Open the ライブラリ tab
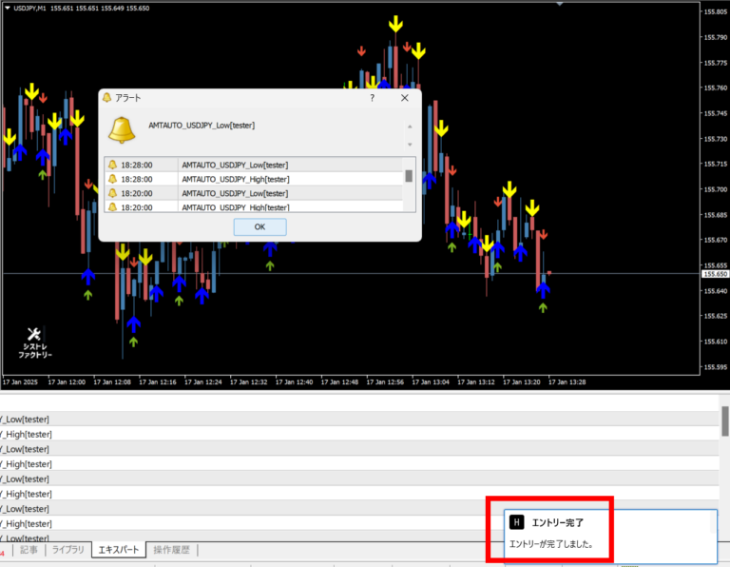Image resolution: width=730 pixels, height=567 pixels. click(67, 550)
